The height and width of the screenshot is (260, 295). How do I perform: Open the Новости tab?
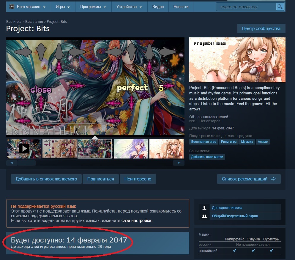[181, 7]
